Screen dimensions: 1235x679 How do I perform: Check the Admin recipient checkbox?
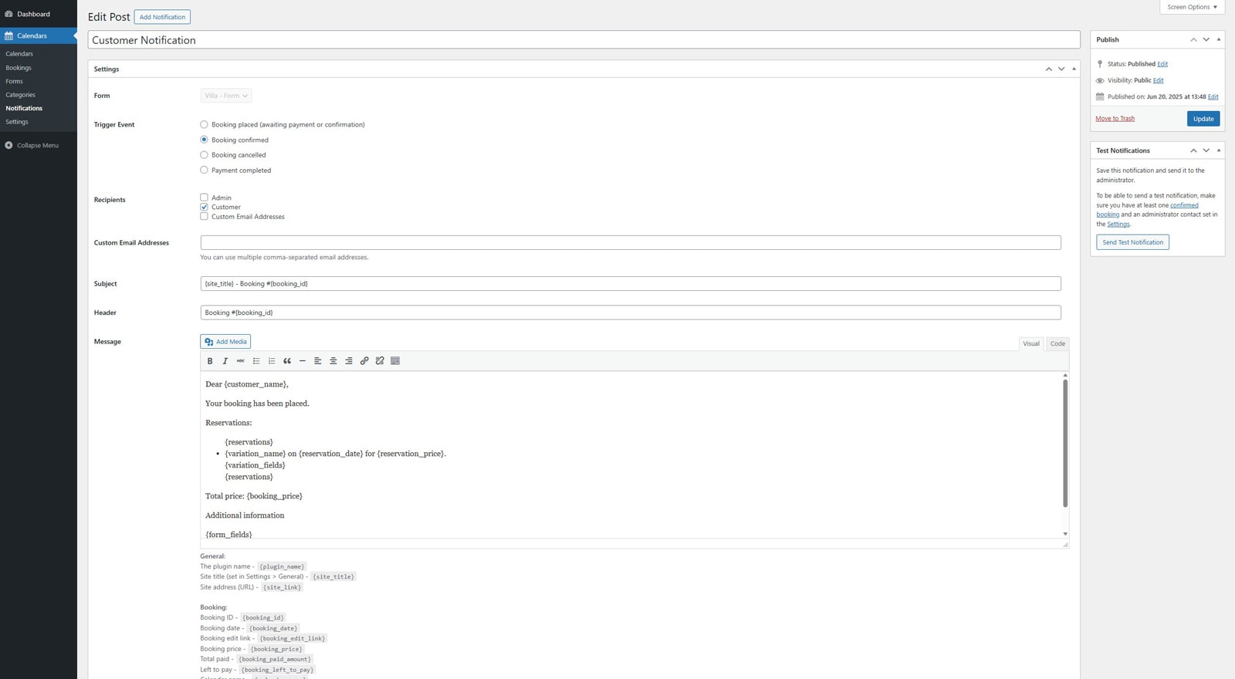(204, 198)
